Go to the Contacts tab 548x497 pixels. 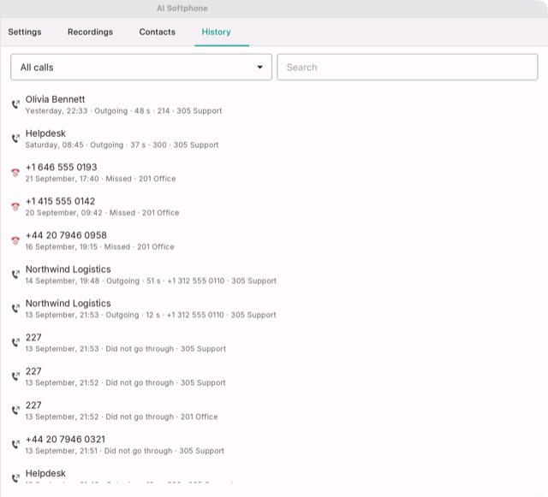[158, 32]
